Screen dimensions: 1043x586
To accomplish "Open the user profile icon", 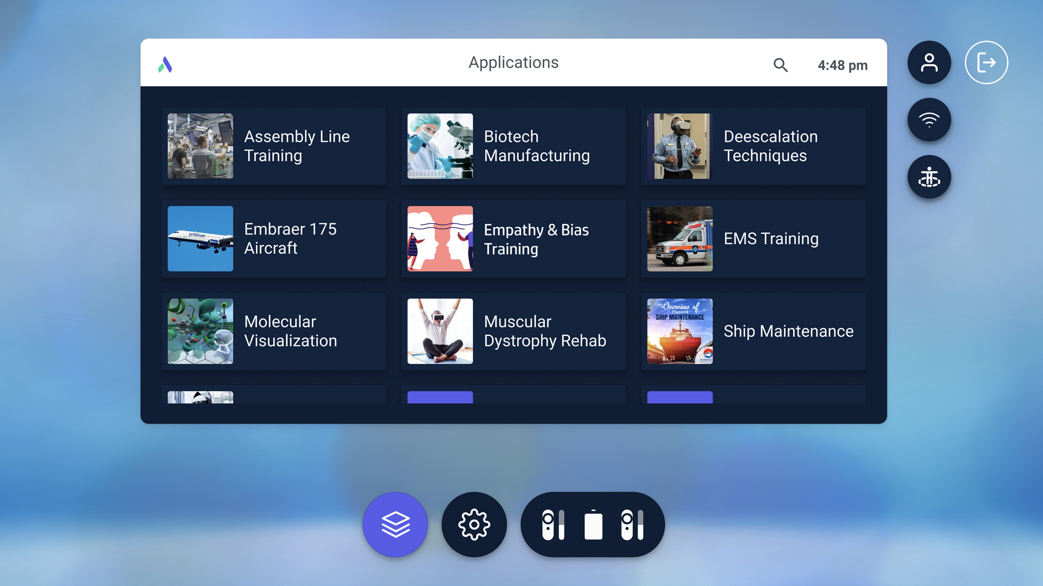I will coord(929,62).
